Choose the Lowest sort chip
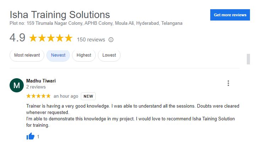This screenshot has width=256, height=143. click(x=109, y=55)
